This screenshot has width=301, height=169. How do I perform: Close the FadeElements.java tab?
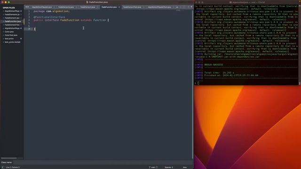click(x=76, y=7)
